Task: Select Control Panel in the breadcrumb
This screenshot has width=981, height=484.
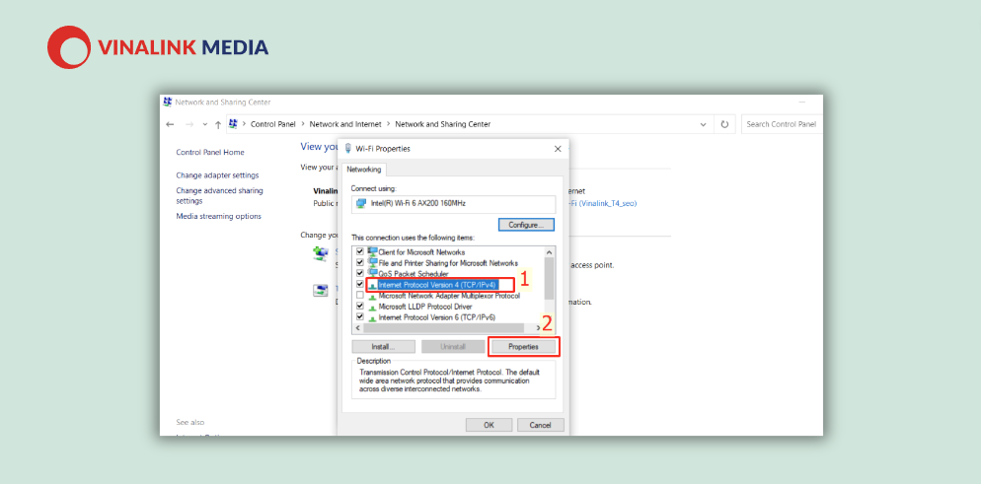Action: point(272,124)
